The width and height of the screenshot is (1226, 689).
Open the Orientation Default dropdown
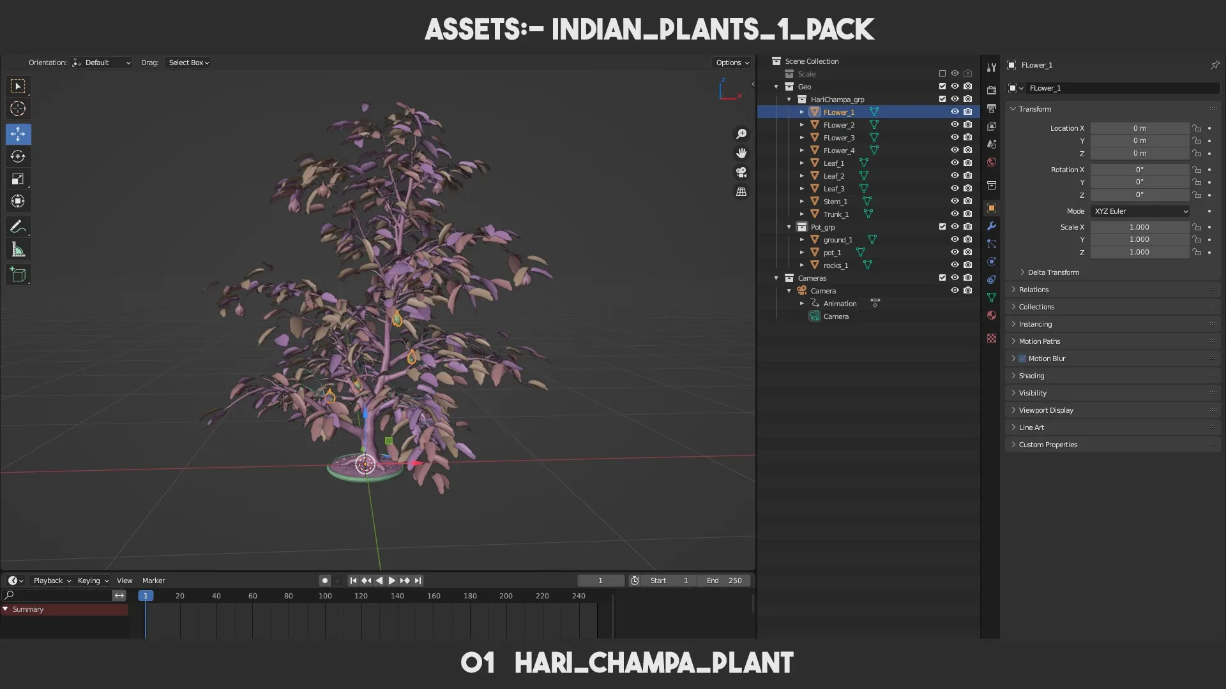coord(102,63)
